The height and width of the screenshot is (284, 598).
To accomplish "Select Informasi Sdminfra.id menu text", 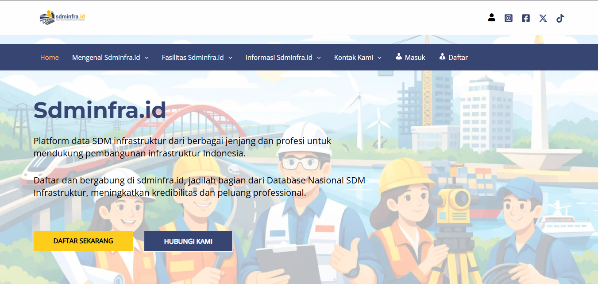I will click(279, 57).
